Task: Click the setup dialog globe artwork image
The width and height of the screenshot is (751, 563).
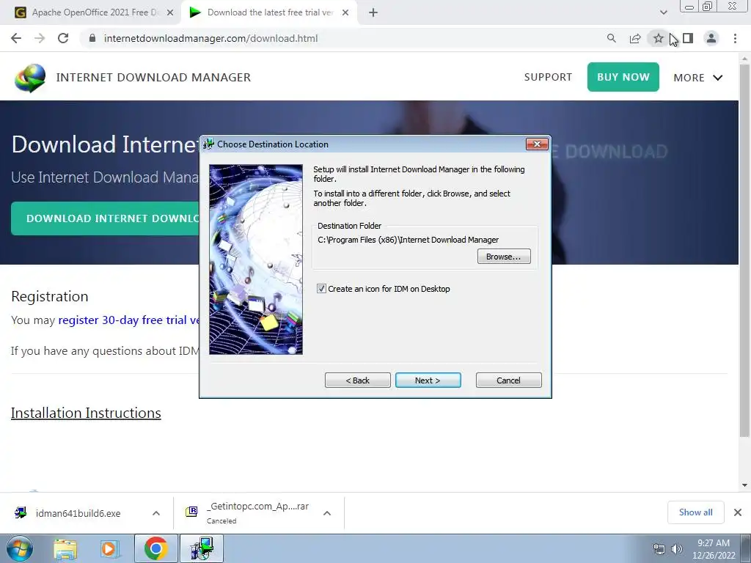Action: click(256, 260)
